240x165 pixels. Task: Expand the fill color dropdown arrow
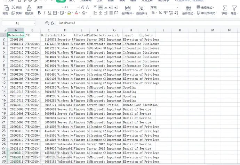[x=72, y=13]
